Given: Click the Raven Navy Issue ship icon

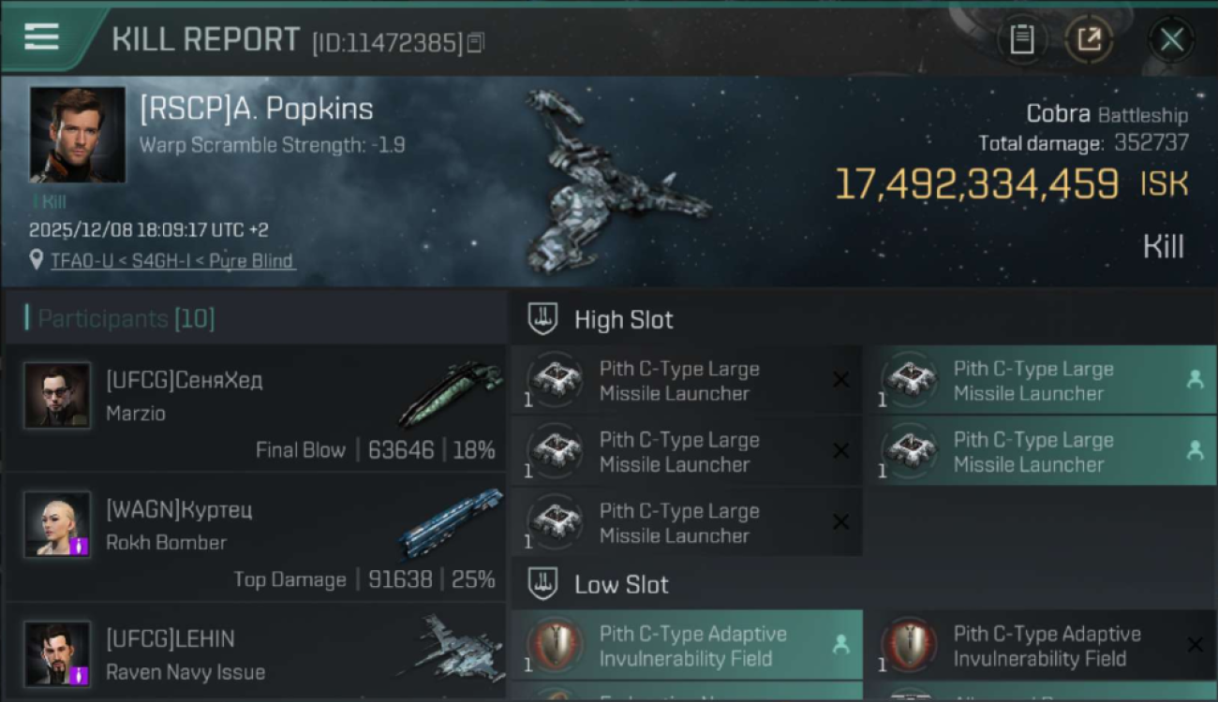Looking at the screenshot, I should tap(452, 646).
